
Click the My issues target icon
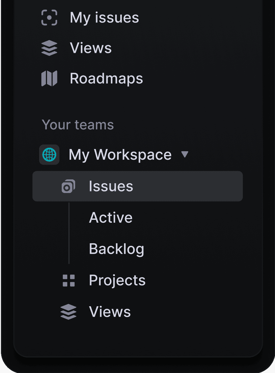point(49,18)
